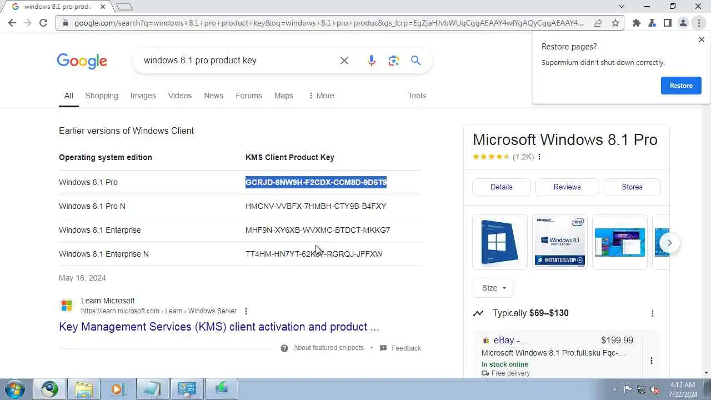
Task: Toggle the browser side panel icon
Action: tap(668, 23)
